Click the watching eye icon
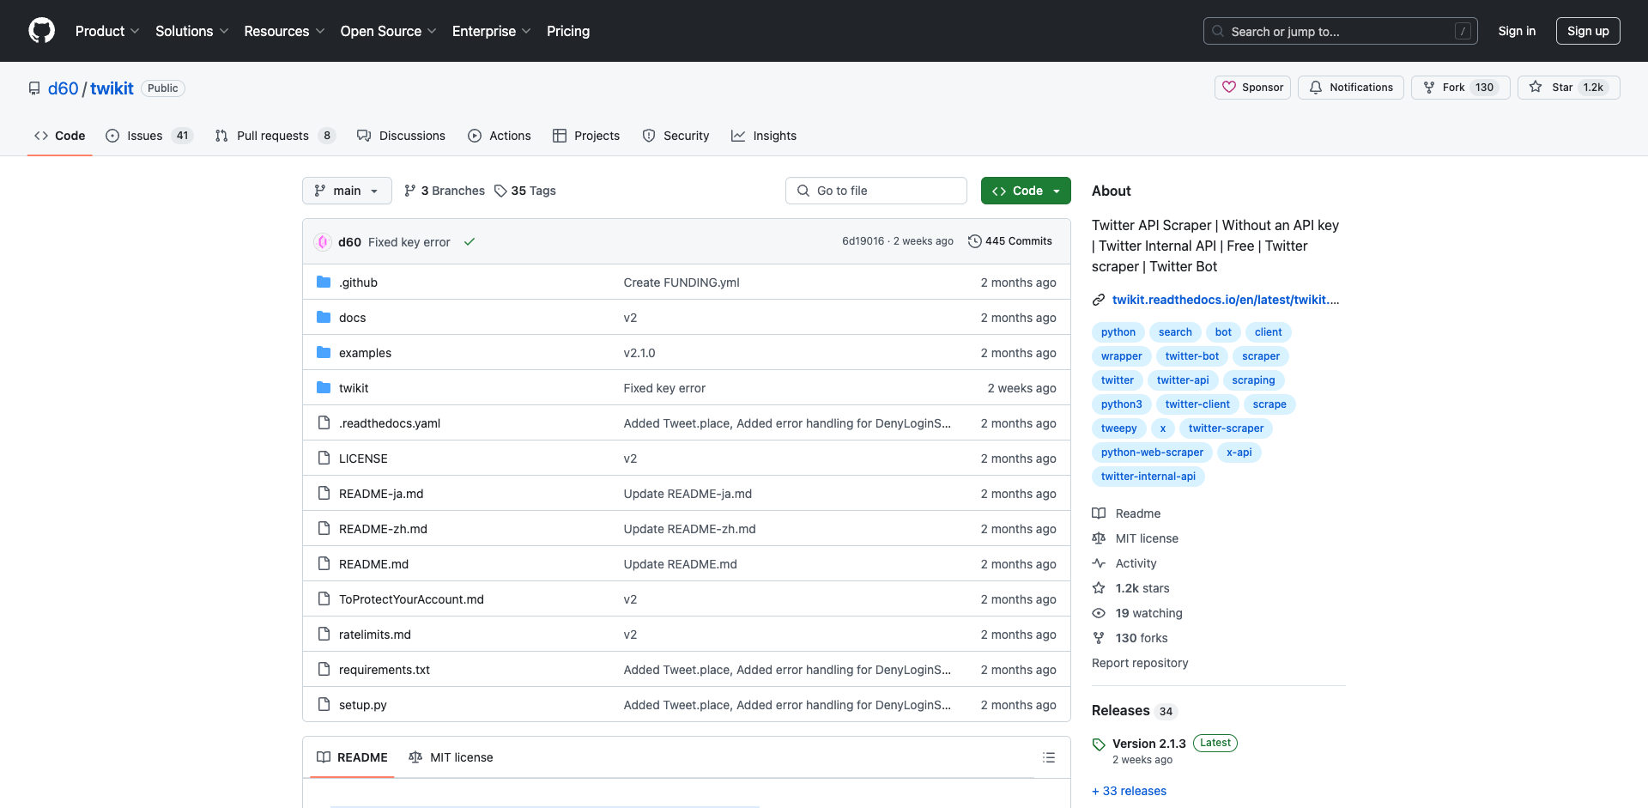Screen dimensions: 1648x808 pos(1099,613)
